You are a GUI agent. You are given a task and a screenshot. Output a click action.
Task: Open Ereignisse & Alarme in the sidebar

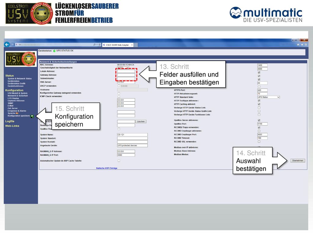(x=17, y=111)
